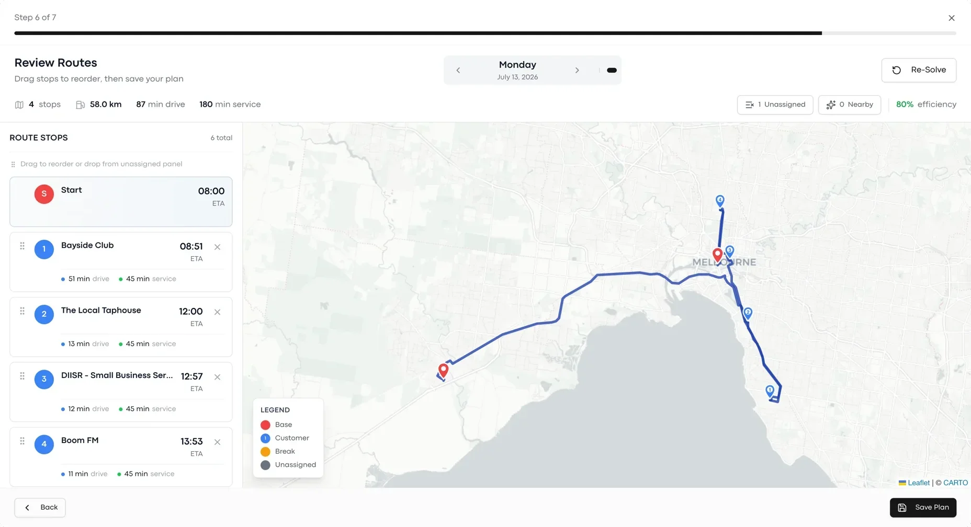Click number 3 badge for DIISR
Screen dimensions: 971x527
click(x=44, y=379)
